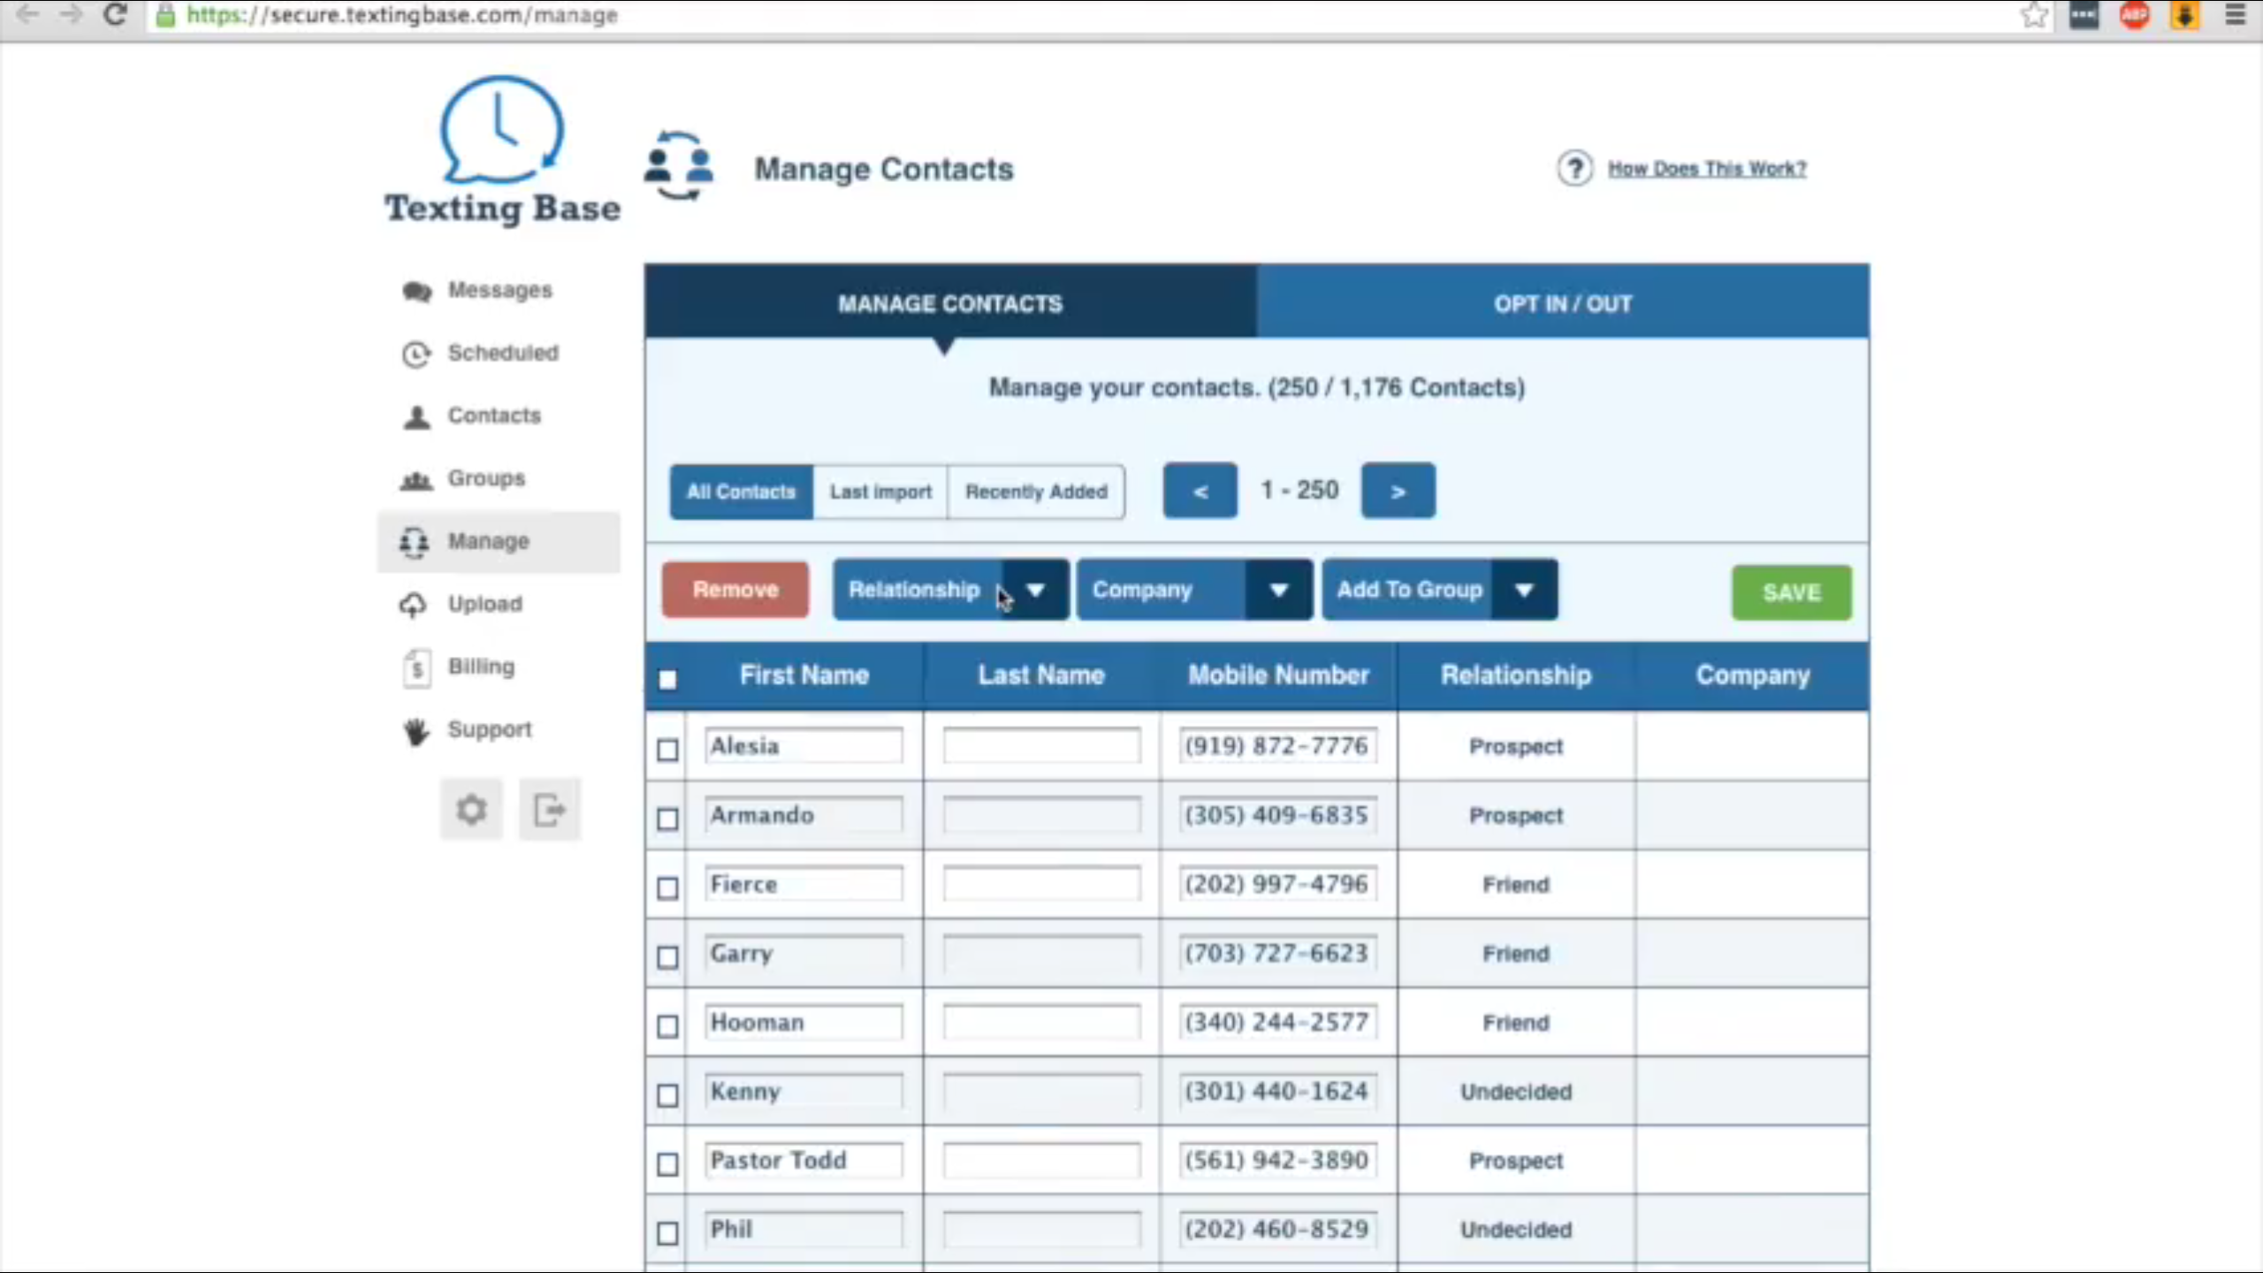Show the Recently Added contacts filter
The width and height of the screenshot is (2263, 1273).
coord(1035,492)
